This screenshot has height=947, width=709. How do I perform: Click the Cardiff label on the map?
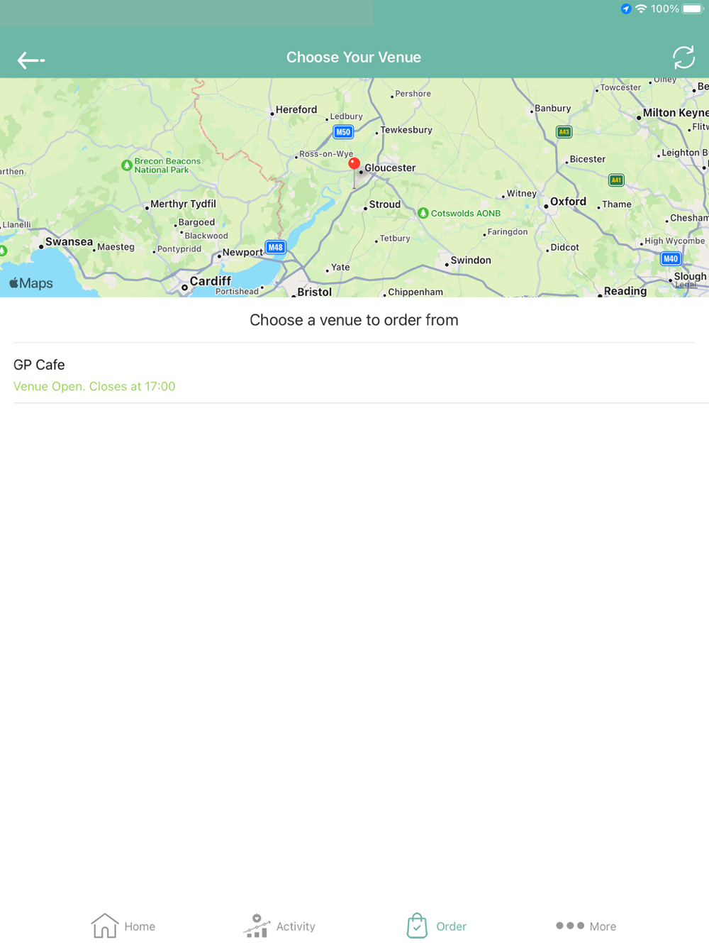211,281
